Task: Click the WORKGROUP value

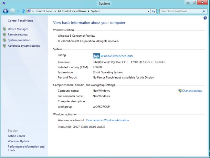Action: tap(101, 107)
